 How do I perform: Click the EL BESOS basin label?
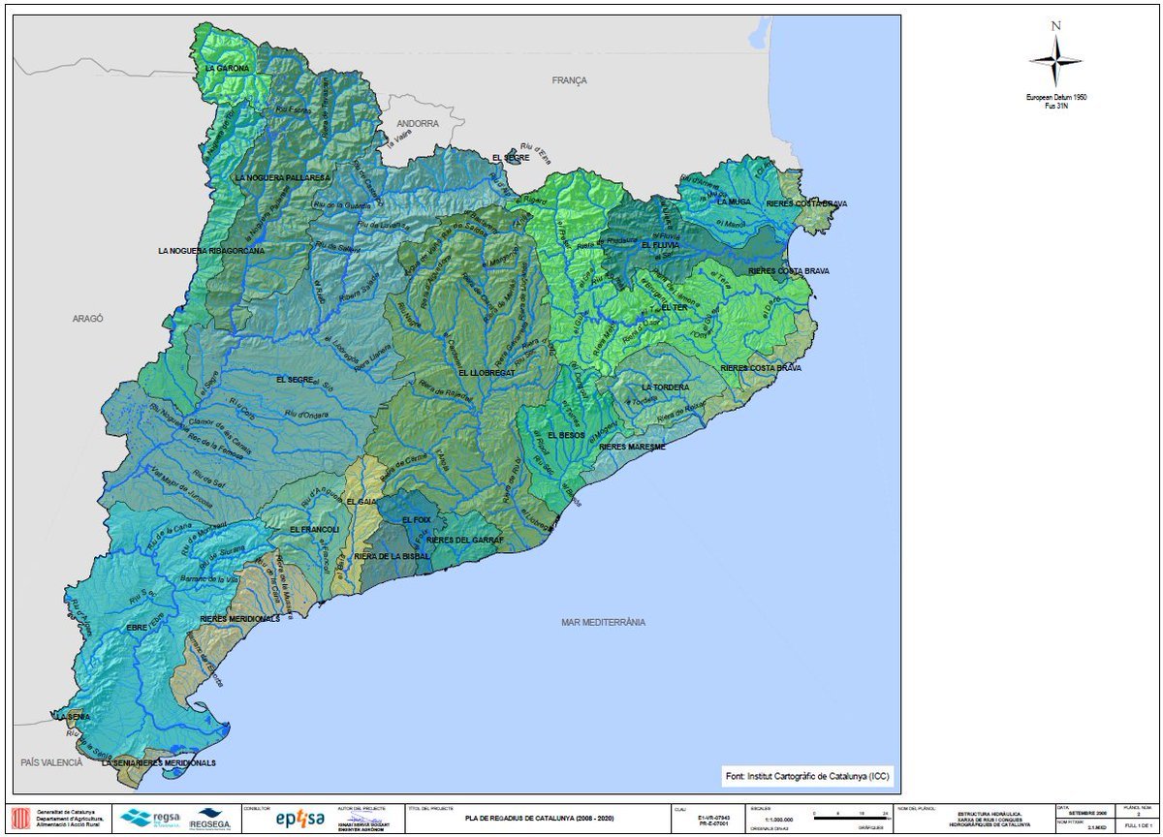pos(565,436)
